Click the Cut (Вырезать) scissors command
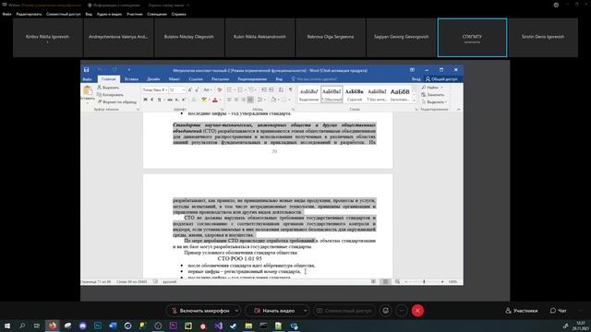This screenshot has height=332, width=591. [108, 88]
